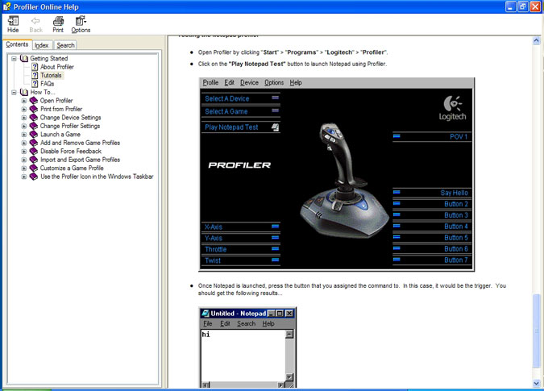Screen dimensions: 544x391
Task: Click the Twist axis label
Action: (213, 260)
